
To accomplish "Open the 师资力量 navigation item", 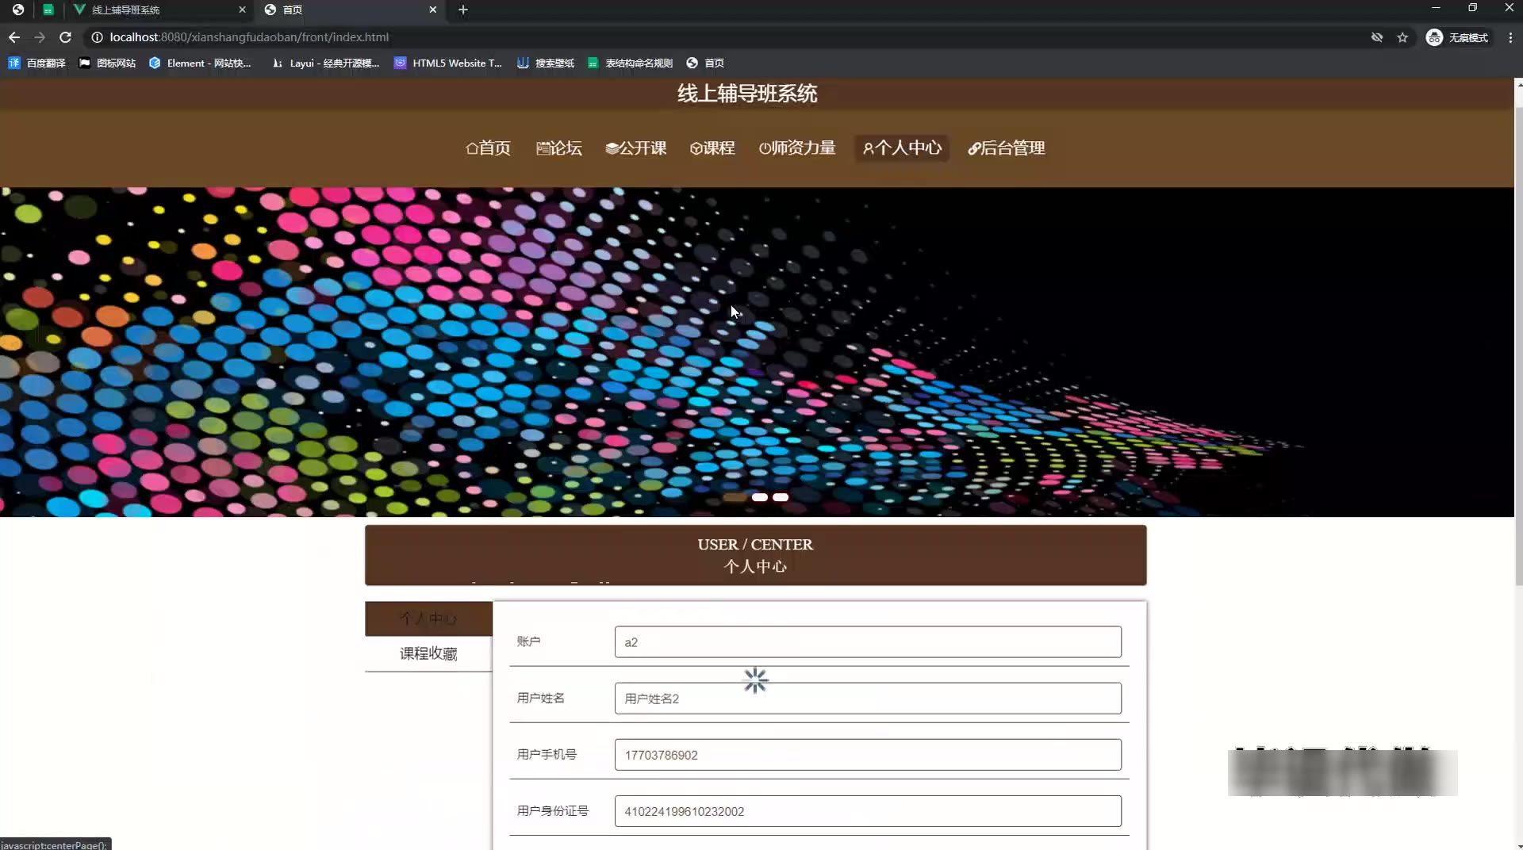I will tap(797, 148).
